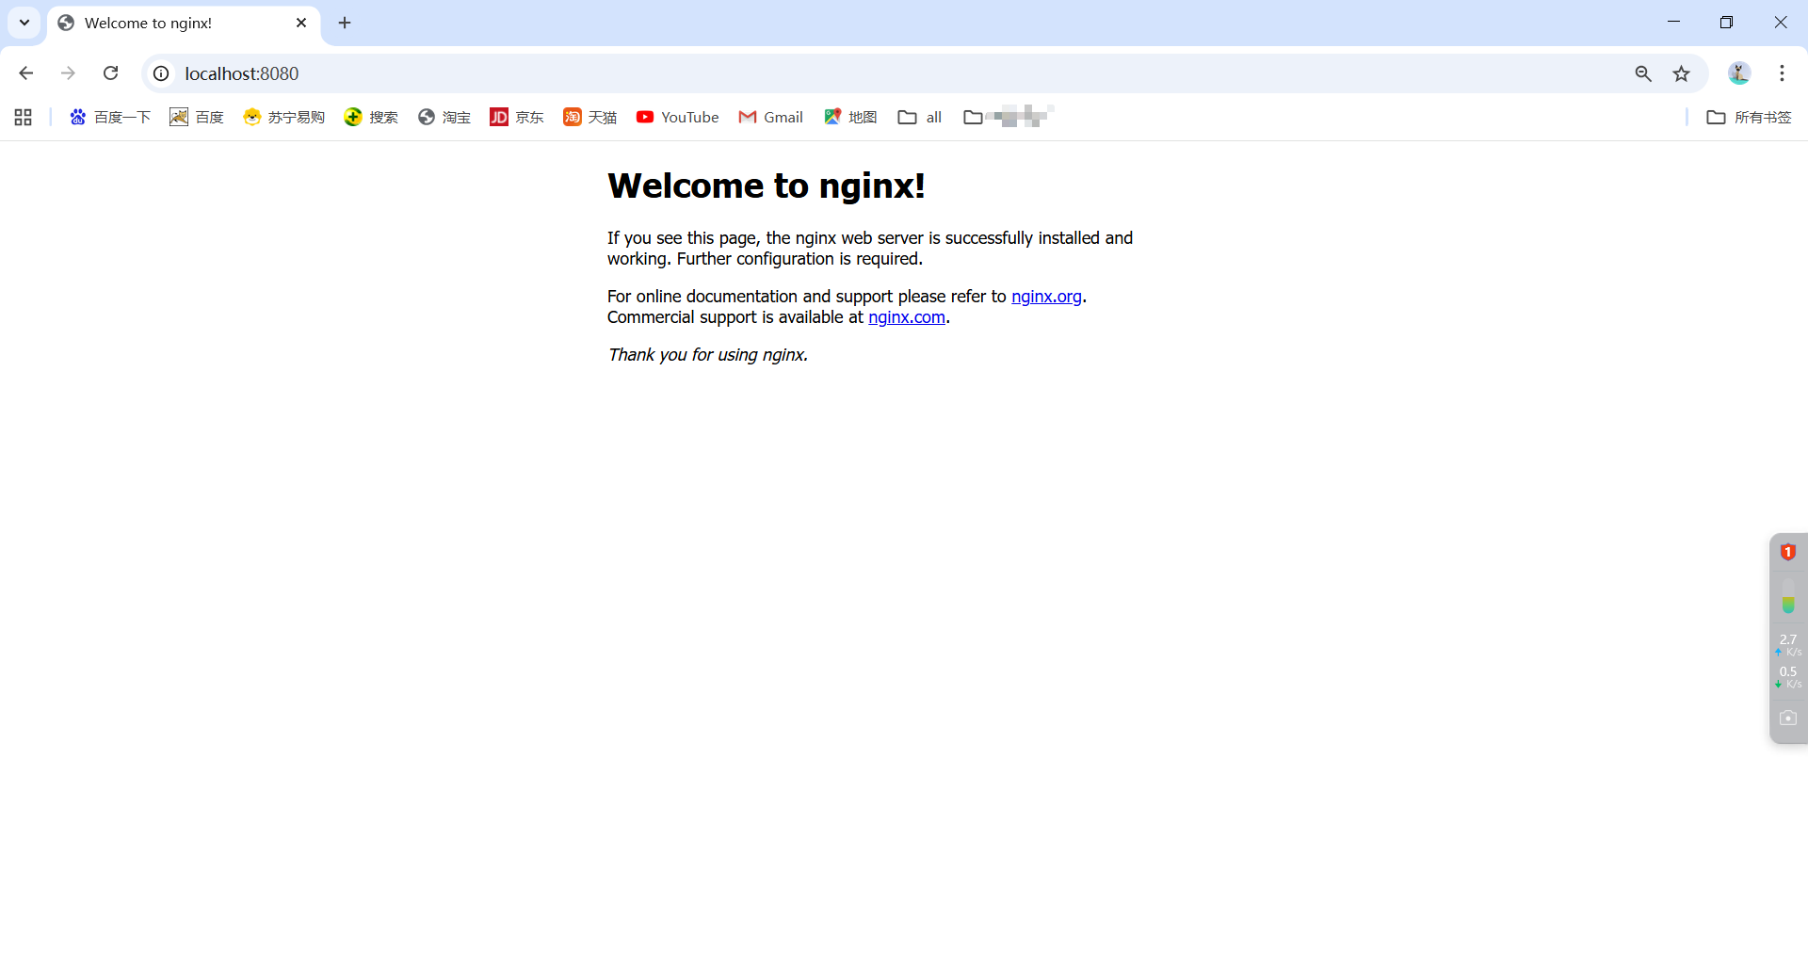The image size is (1808, 969).
Task: Open 百度一下 bookmark
Action: [110, 117]
